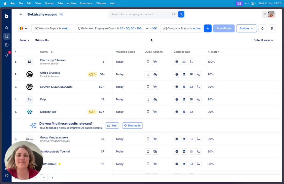
Task: Email icon for MobilityPlus row
Action: (x=191, y=112)
